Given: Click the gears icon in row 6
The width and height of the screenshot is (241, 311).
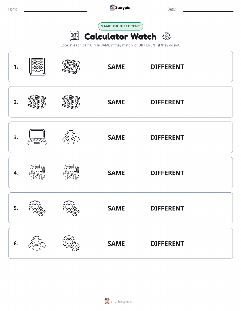Looking at the screenshot, I should (71, 243).
